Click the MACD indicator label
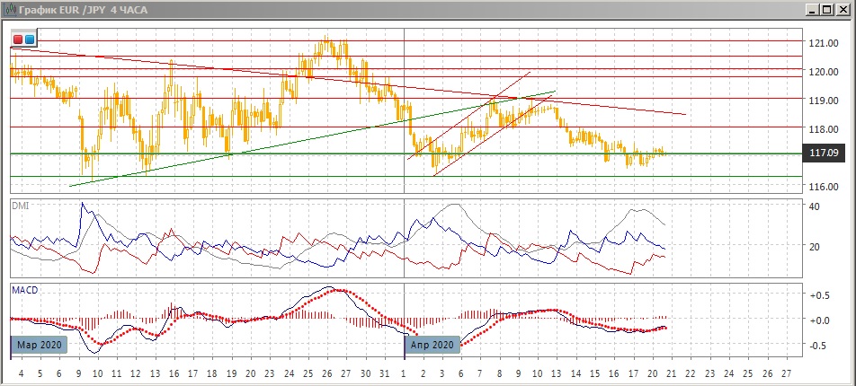The image size is (856, 386). (23, 290)
